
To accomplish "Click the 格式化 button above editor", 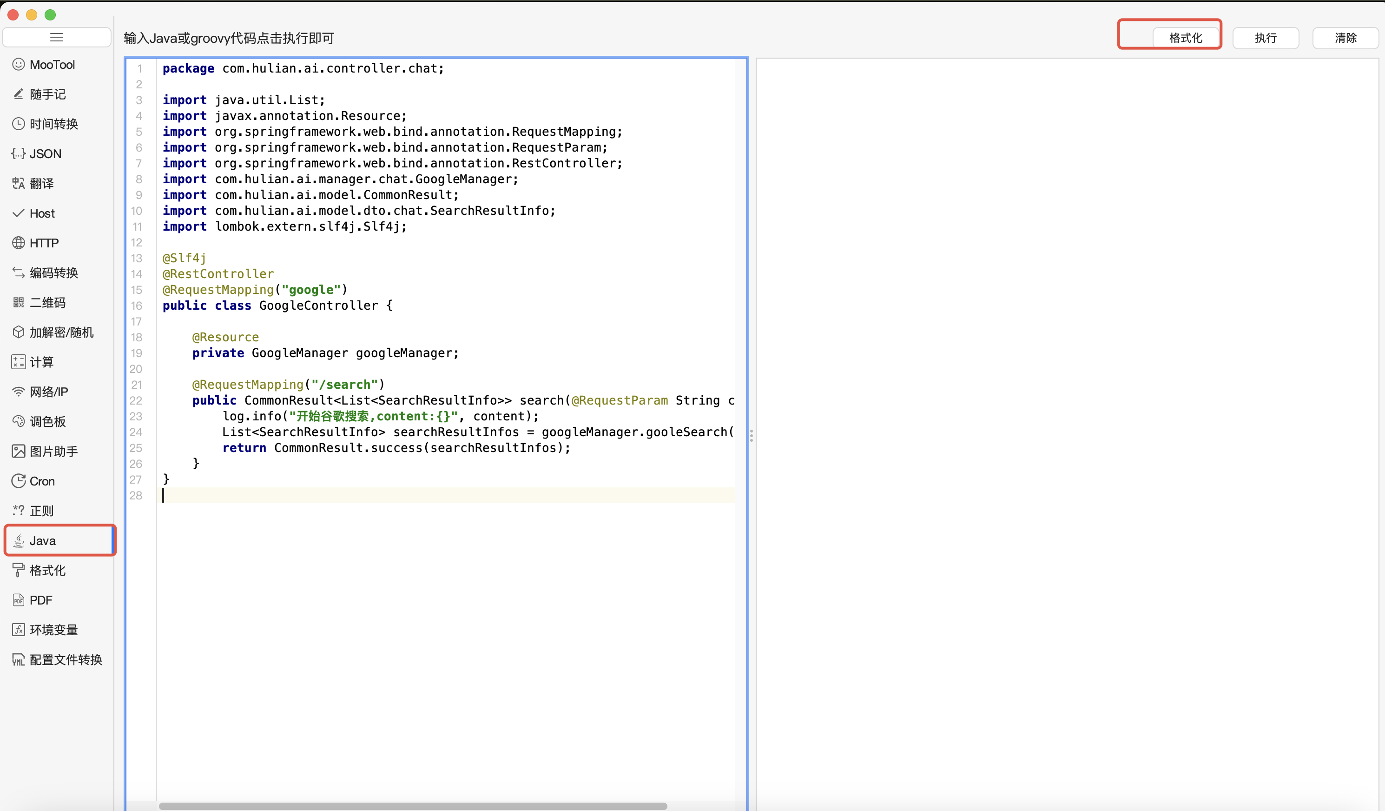I will [1186, 38].
